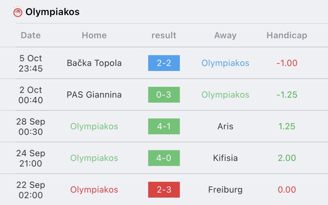Click the 2.00 handicap value
This screenshot has height=205, width=328.
point(287,158)
